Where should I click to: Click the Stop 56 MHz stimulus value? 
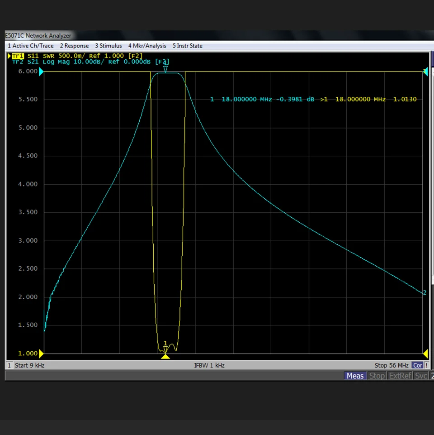392,365
